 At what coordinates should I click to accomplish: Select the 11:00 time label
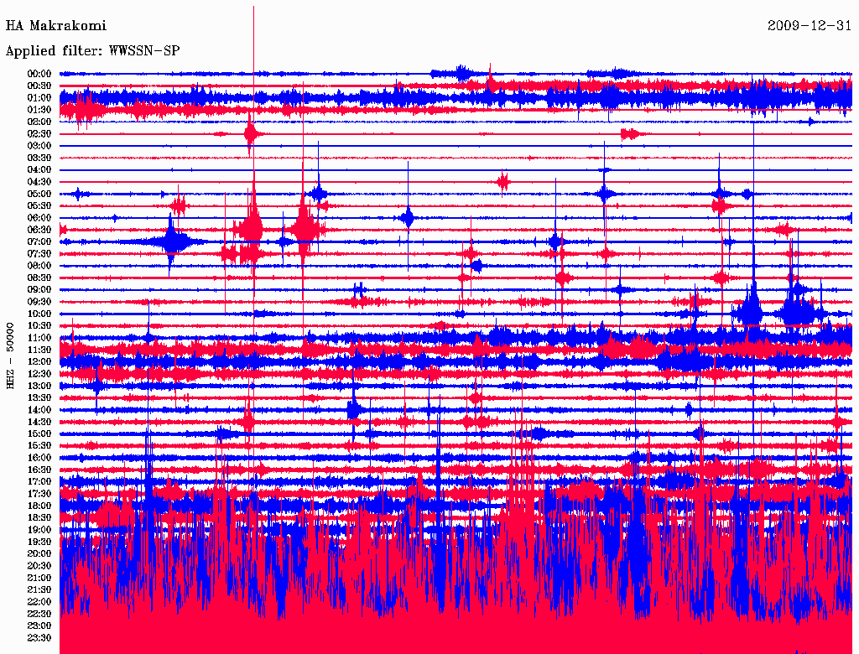[x=39, y=338]
